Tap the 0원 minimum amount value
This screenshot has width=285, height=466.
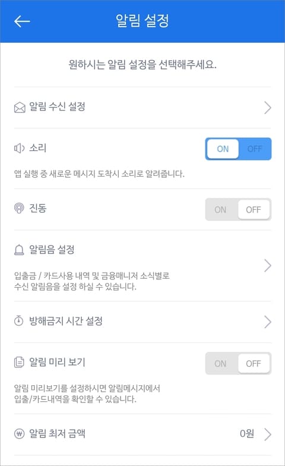(247, 434)
